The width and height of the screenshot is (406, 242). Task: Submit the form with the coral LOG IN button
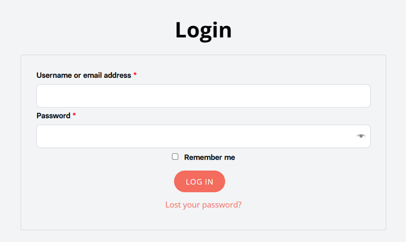click(199, 182)
